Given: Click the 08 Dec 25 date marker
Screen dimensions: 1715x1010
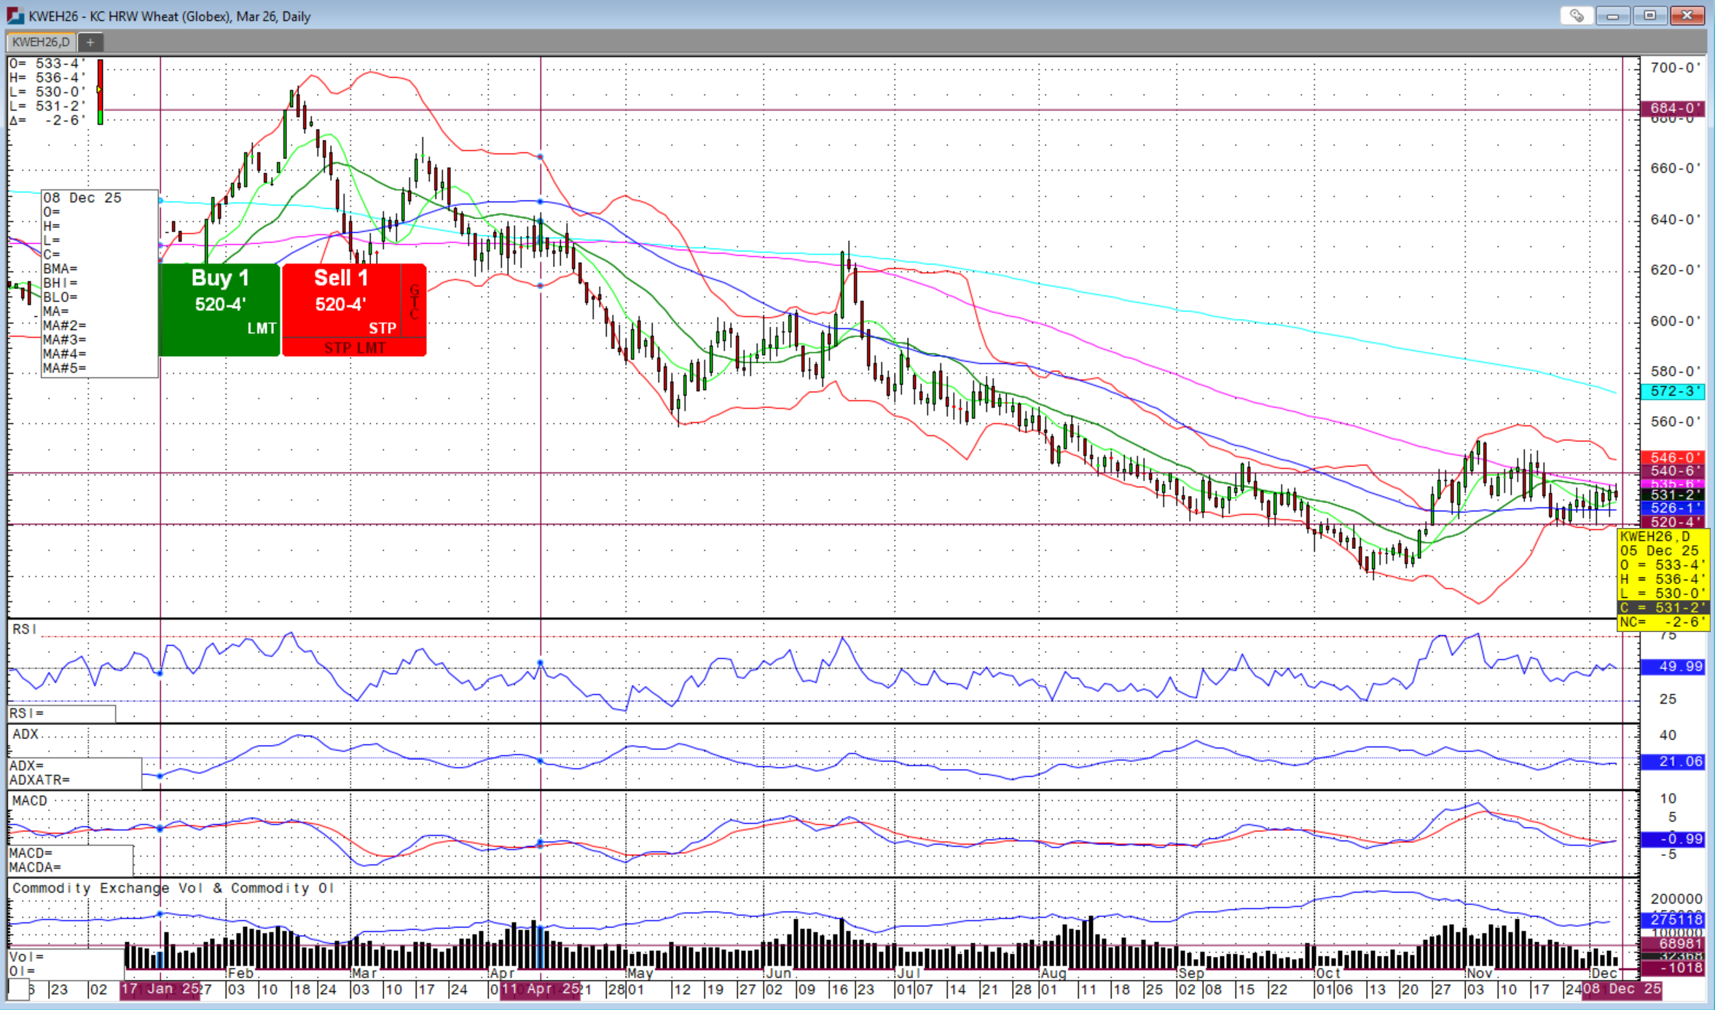Looking at the screenshot, I should pyautogui.click(x=1622, y=990).
